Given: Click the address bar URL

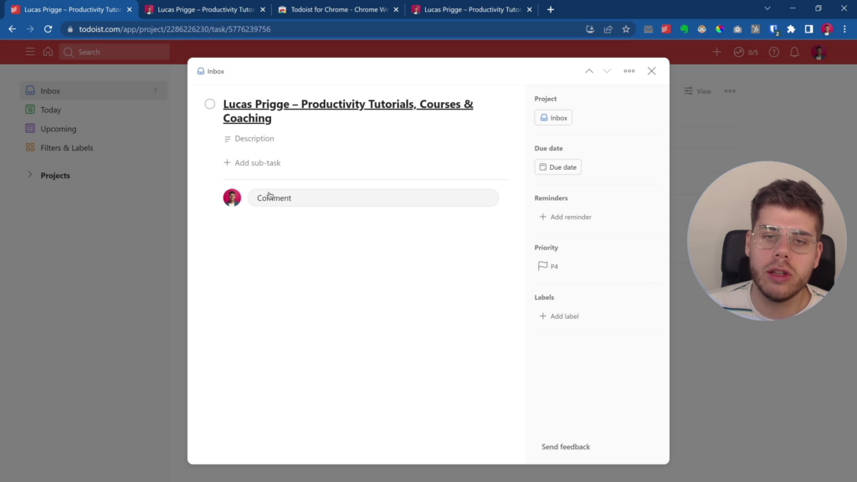Looking at the screenshot, I should tap(175, 29).
